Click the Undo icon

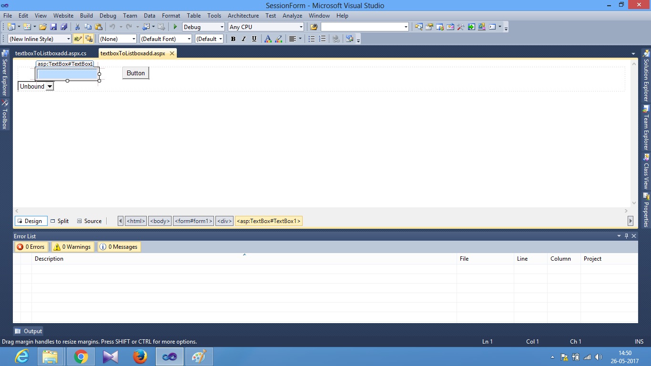click(x=112, y=27)
